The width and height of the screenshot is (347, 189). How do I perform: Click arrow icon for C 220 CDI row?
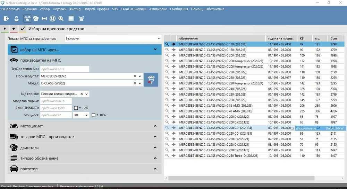tap(174, 133)
